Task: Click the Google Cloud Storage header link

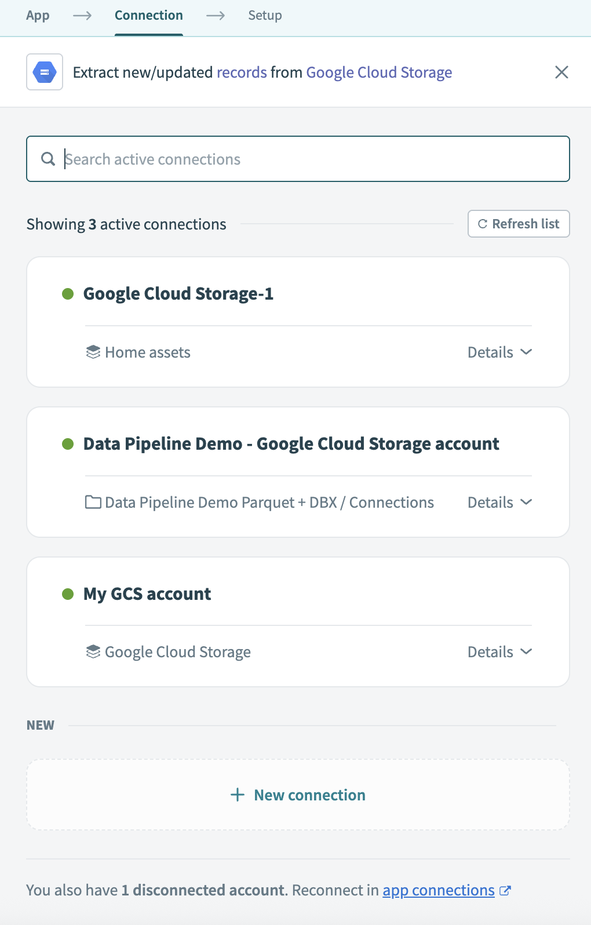Action: [379, 72]
